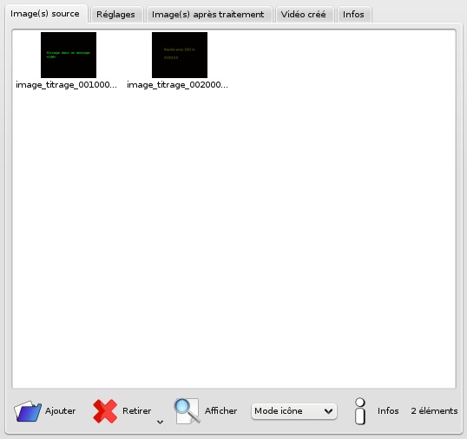Click the Infos label in bottom toolbar

click(x=388, y=410)
